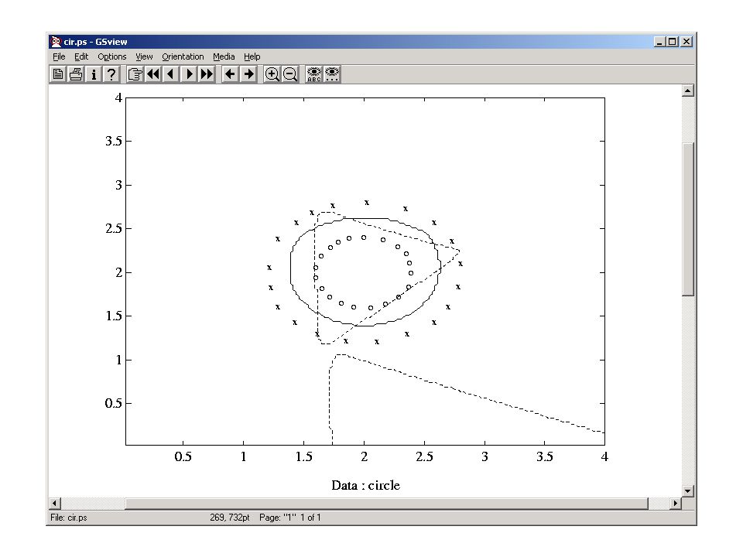Click the vertical scrollbar up arrow
This screenshot has height=557, width=743.
click(688, 91)
